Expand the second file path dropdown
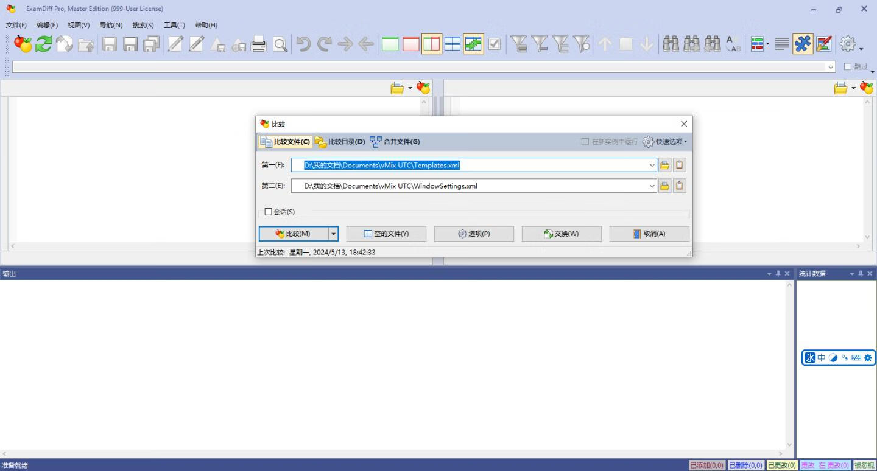Screen dimensions: 877x471 coord(652,186)
